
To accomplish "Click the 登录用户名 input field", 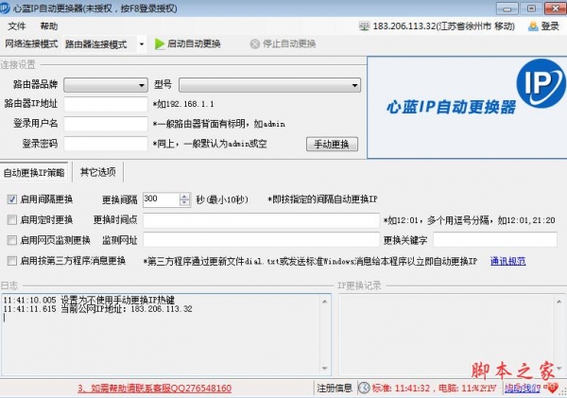I will click(106, 124).
